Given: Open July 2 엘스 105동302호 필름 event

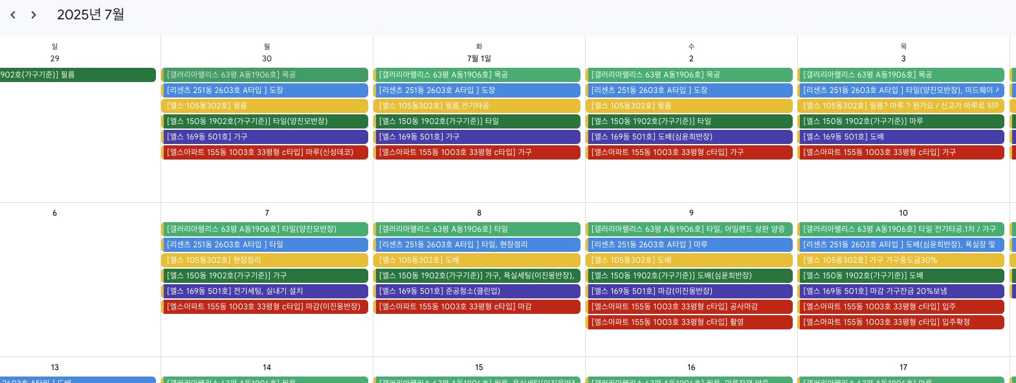Looking at the screenshot, I should 689,106.
